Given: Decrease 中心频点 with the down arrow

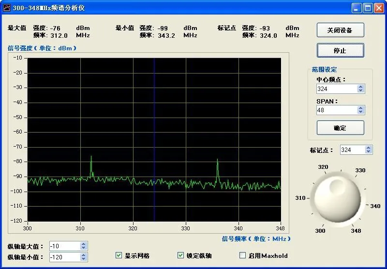Looking at the screenshot, I should (360, 91).
